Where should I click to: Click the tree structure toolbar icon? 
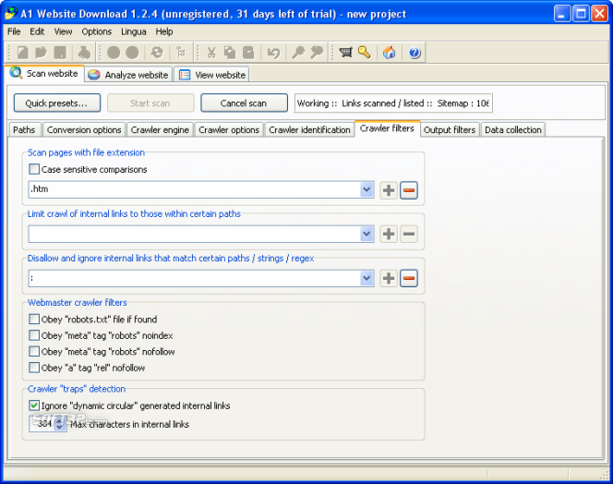pos(181,52)
